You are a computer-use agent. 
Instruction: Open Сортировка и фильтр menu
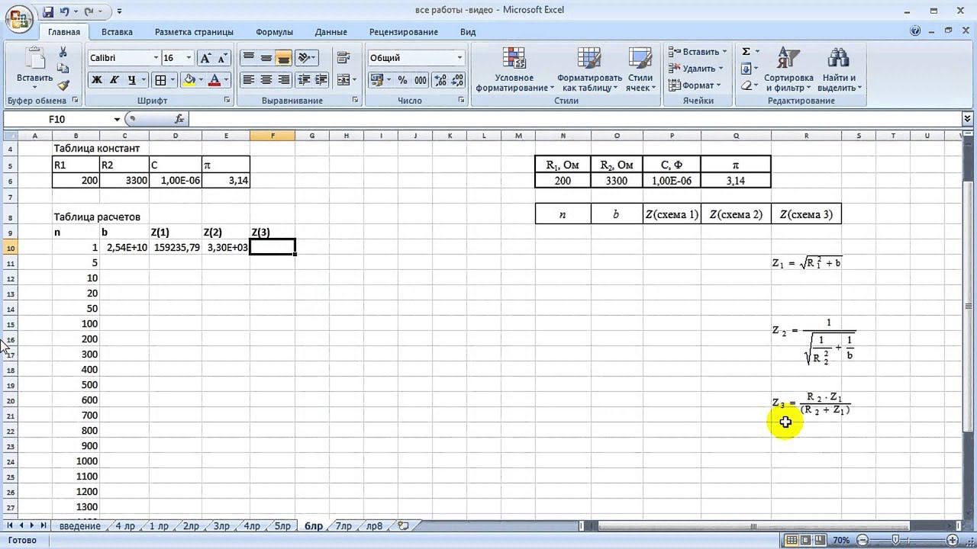(x=788, y=69)
